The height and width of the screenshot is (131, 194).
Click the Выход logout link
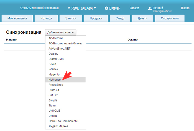coord(185,8)
